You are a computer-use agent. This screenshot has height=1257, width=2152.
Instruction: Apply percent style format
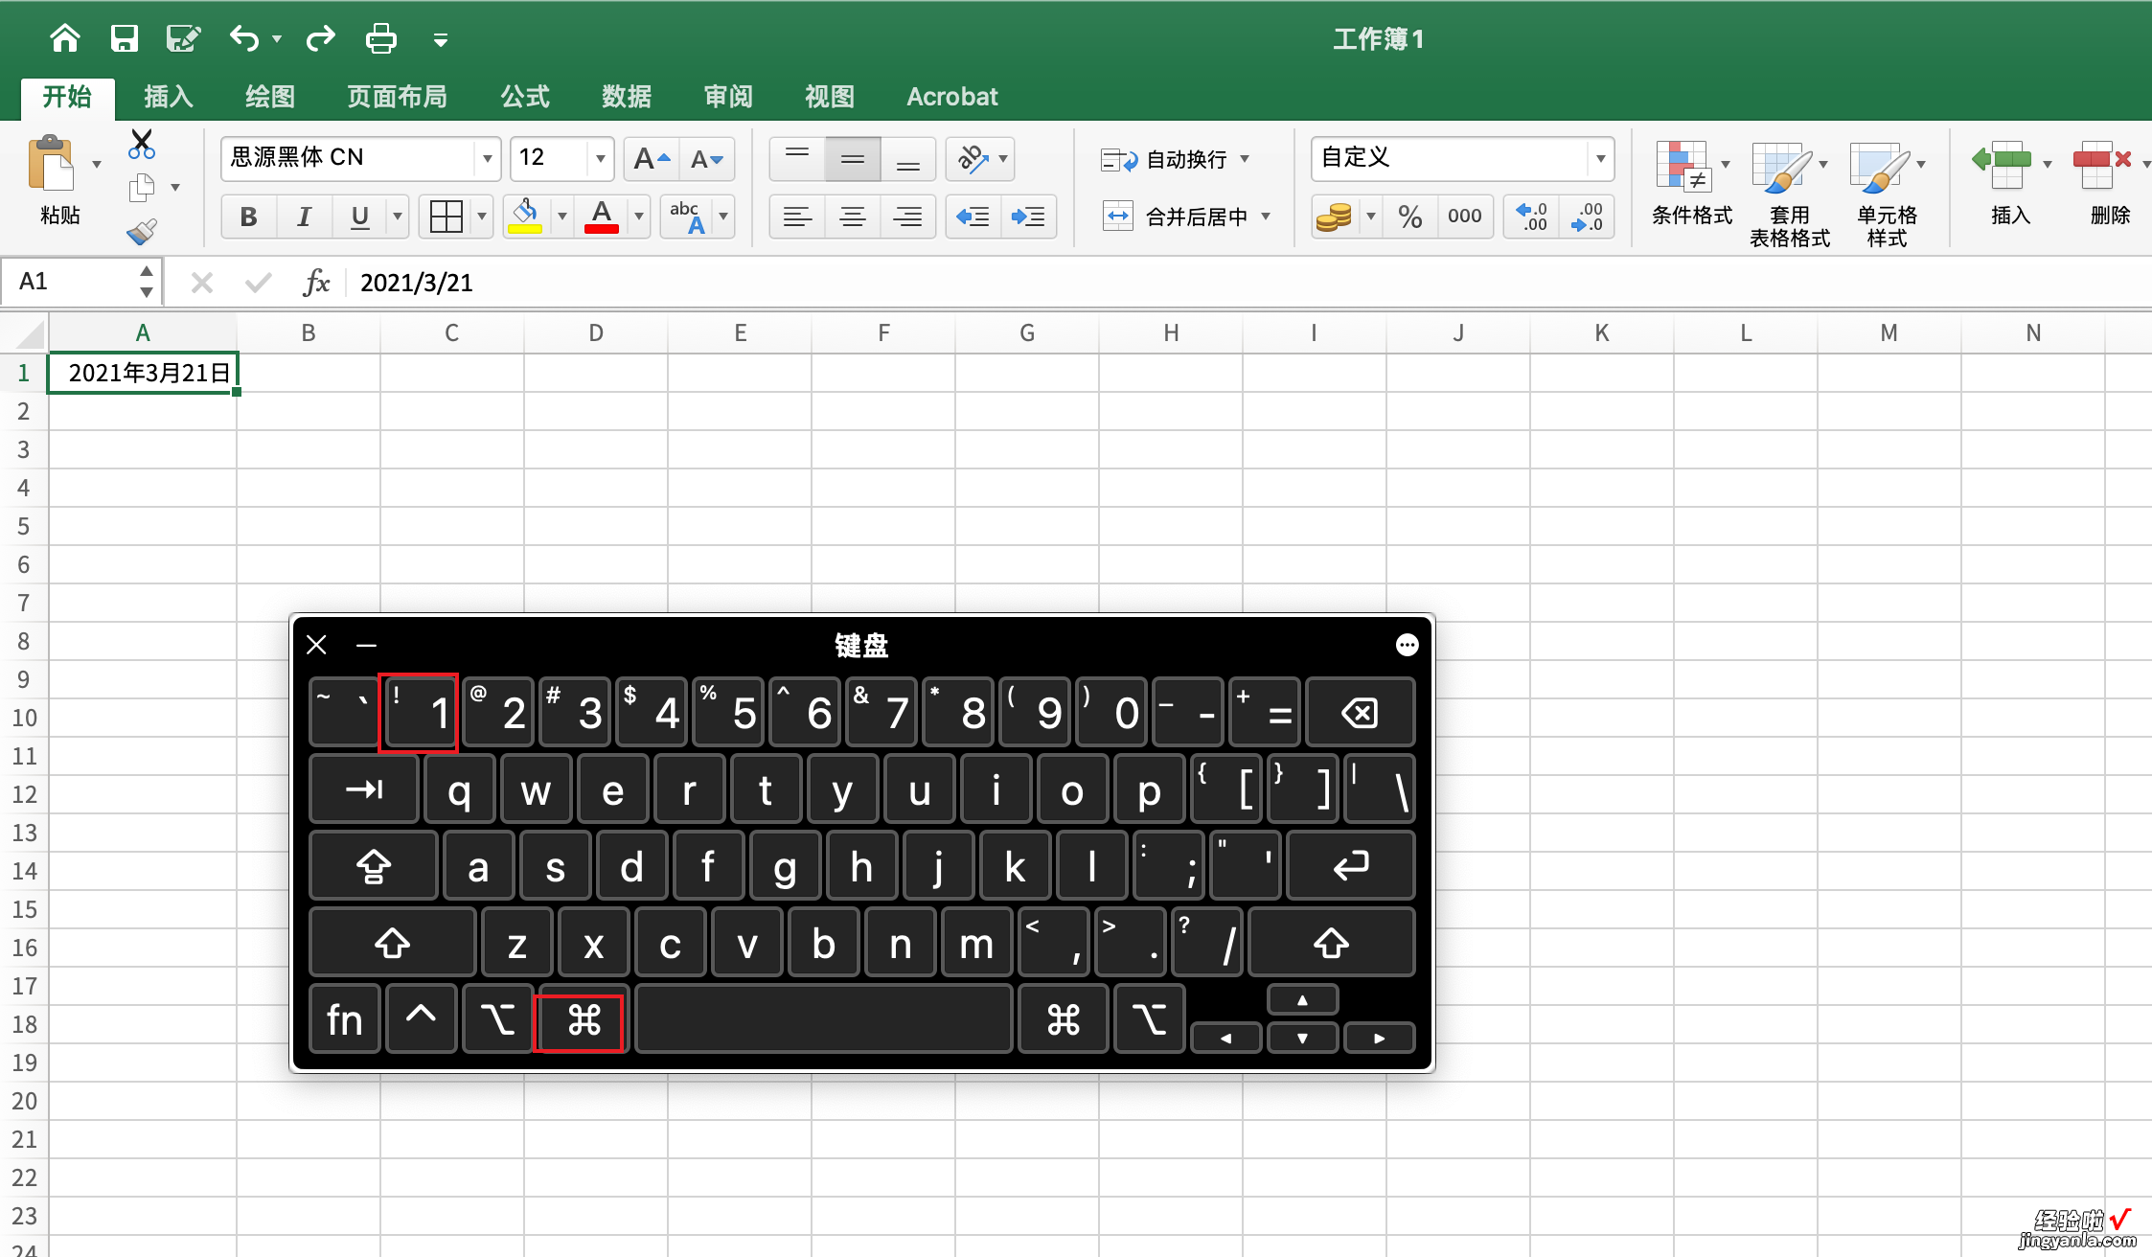[x=1410, y=217]
